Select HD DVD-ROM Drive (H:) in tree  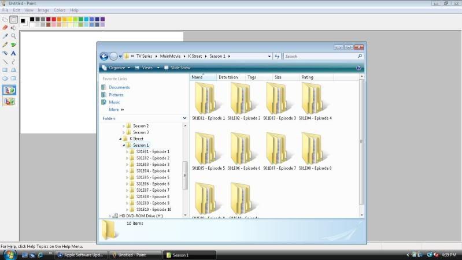[141, 216]
